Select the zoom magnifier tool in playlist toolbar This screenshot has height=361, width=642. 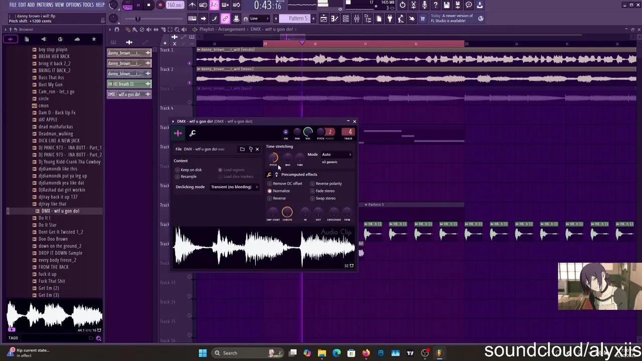coord(177,30)
